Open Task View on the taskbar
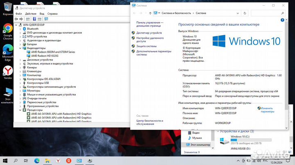The height and width of the screenshot is (165, 295). 26,161
